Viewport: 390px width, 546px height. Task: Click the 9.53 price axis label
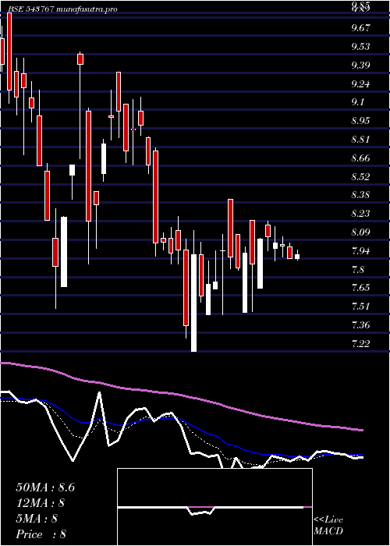click(360, 46)
